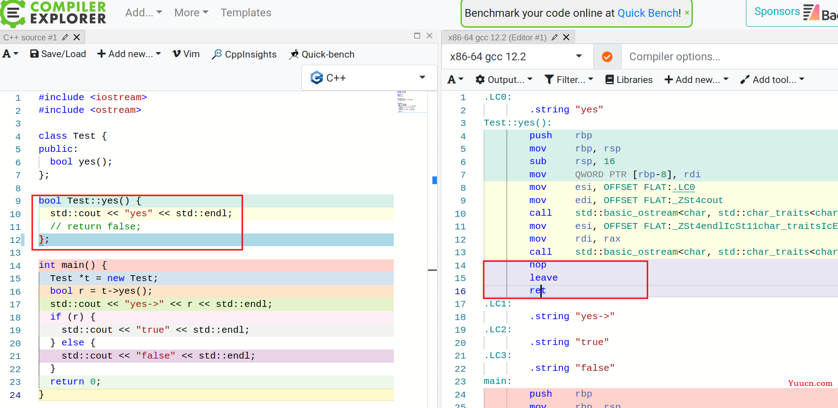Open the C++ language selector

coord(368,78)
